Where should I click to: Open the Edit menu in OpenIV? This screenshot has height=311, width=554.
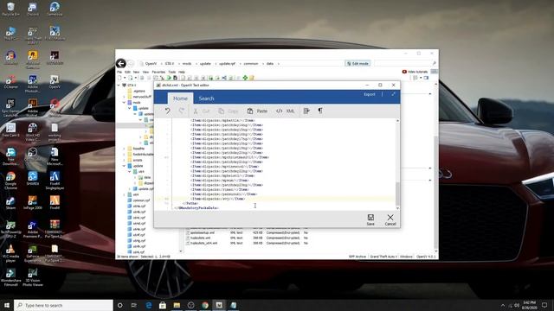point(127,72)
